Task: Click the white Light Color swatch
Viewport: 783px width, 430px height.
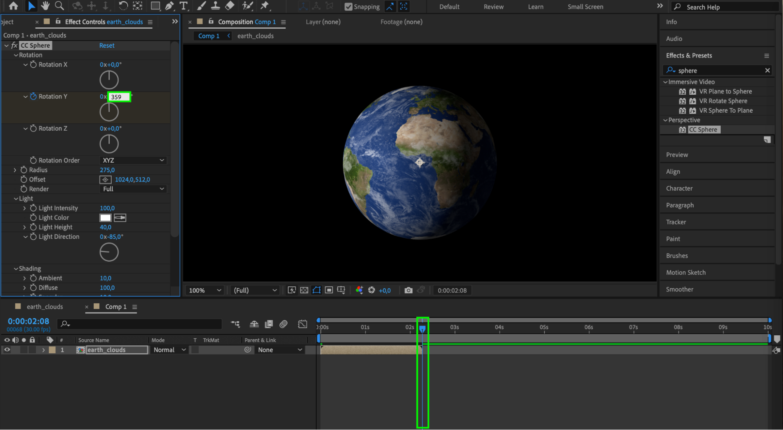Action: click(105, 218)
